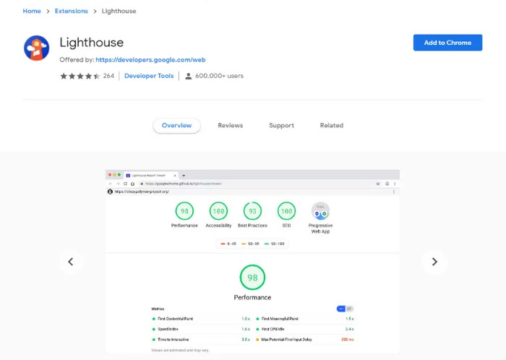
Task: Open the Related tab
Action: [331, 125]
